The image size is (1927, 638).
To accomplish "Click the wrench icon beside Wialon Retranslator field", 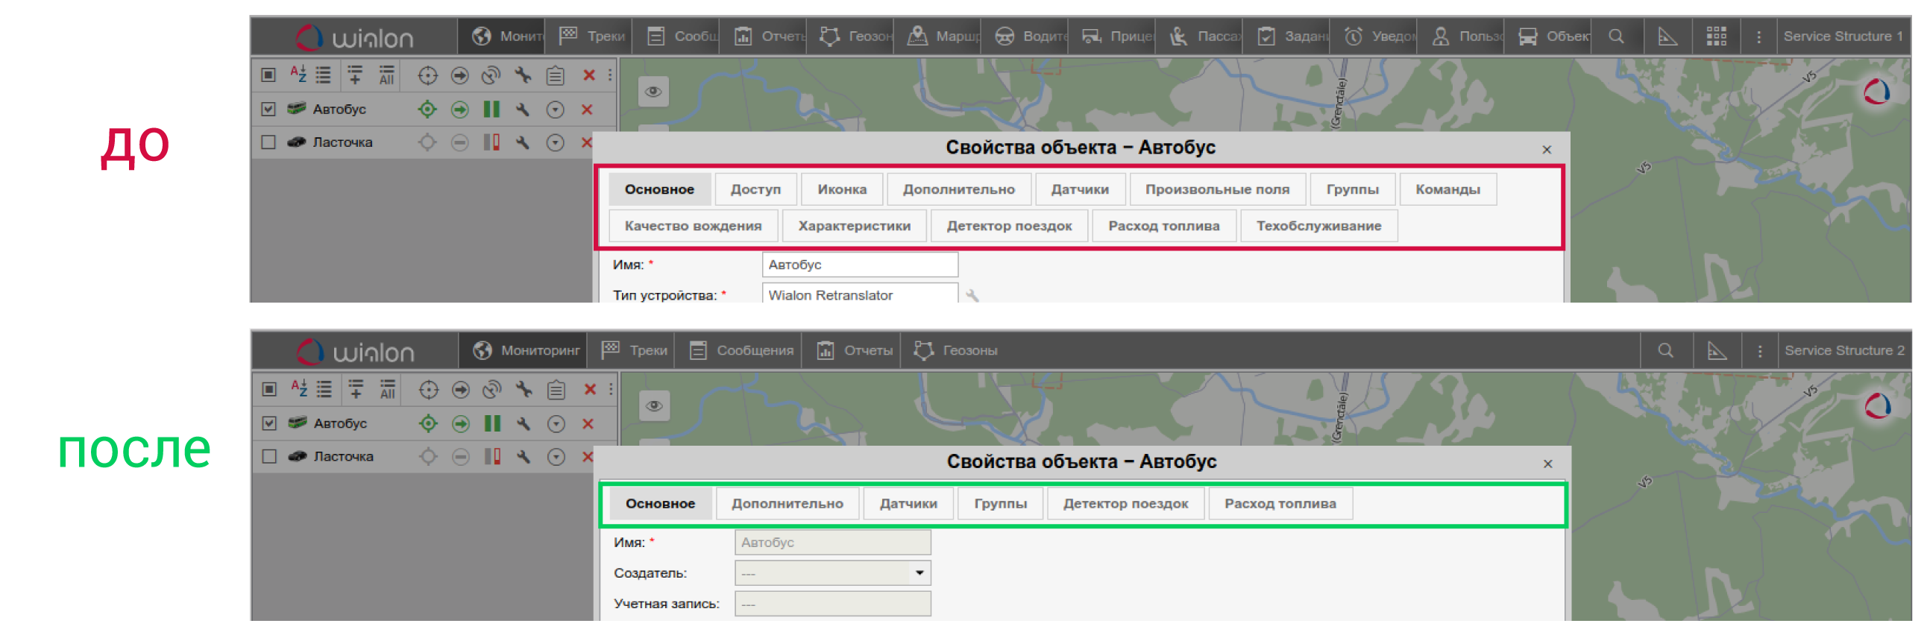I will click(x=972, y=295).
